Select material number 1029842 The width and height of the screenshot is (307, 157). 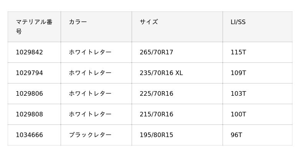pos(30,52)
